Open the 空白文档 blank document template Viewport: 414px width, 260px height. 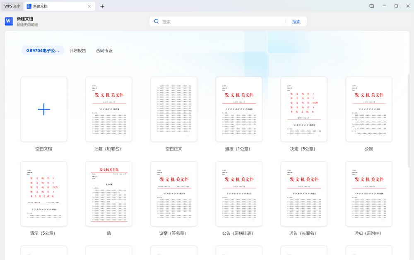coord(43,109)
